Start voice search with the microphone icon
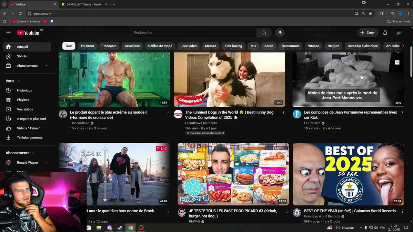This screenshot has width=413, height=232. point(280,33)
